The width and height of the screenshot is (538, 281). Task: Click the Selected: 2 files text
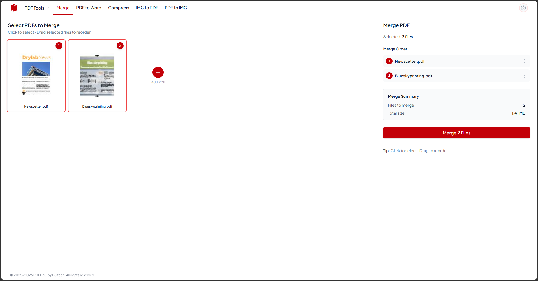[398, 37]
